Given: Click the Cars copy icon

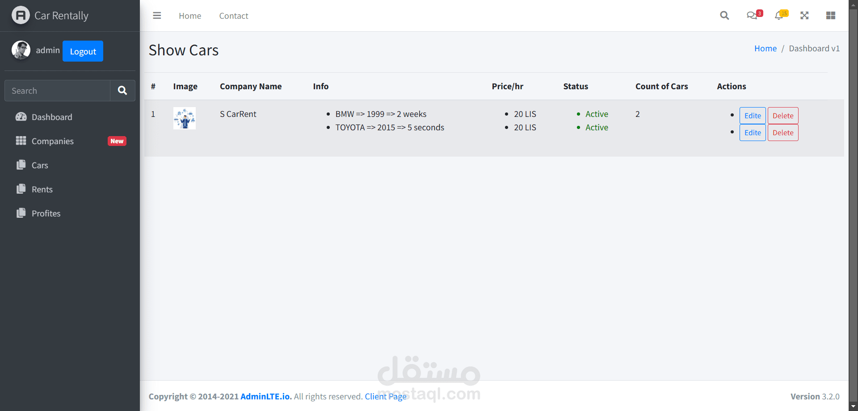Looking at the screenshot, I should click(21, 165).
